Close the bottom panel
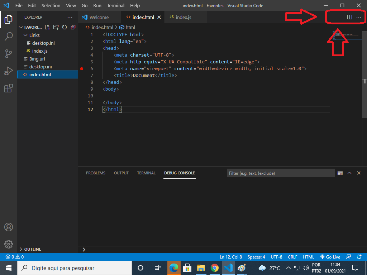This screenshot has width=367, height=275. 358,173
